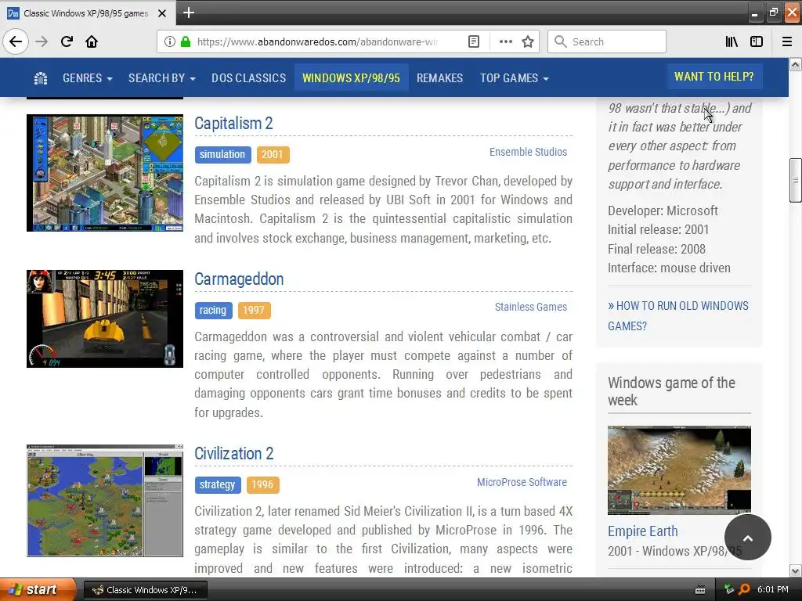Expand the GENRES dropdown menu

pos(88,78)
